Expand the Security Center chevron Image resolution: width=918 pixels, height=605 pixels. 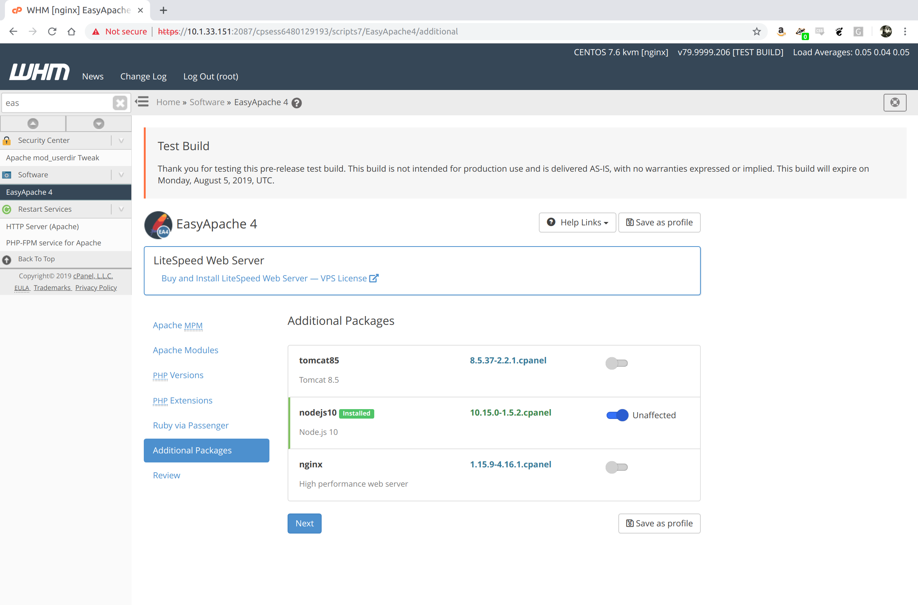click(121, 140)
